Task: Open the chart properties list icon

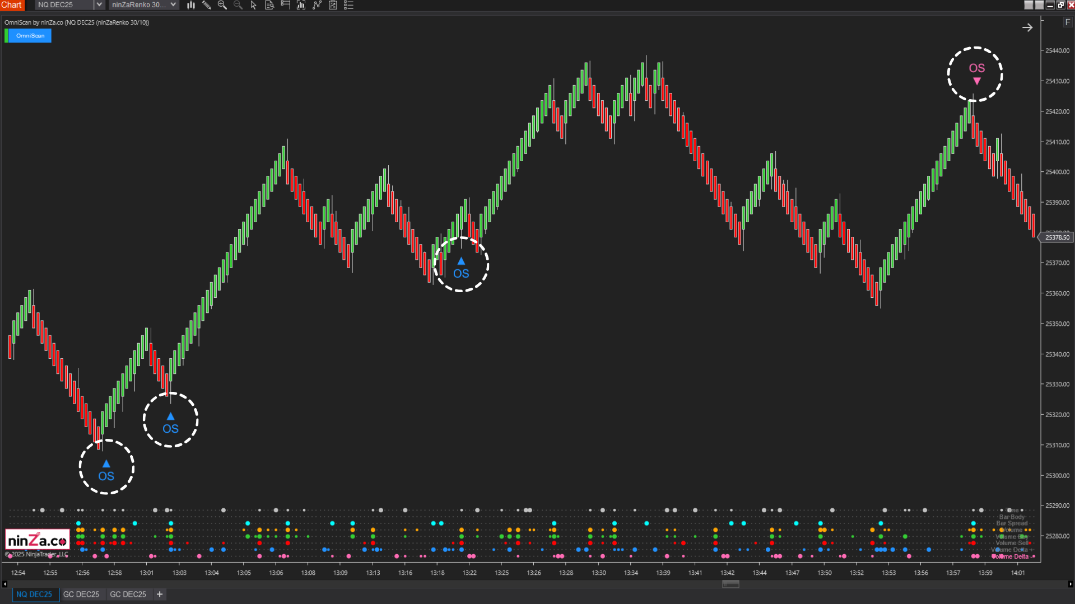Action: (348, 5)
